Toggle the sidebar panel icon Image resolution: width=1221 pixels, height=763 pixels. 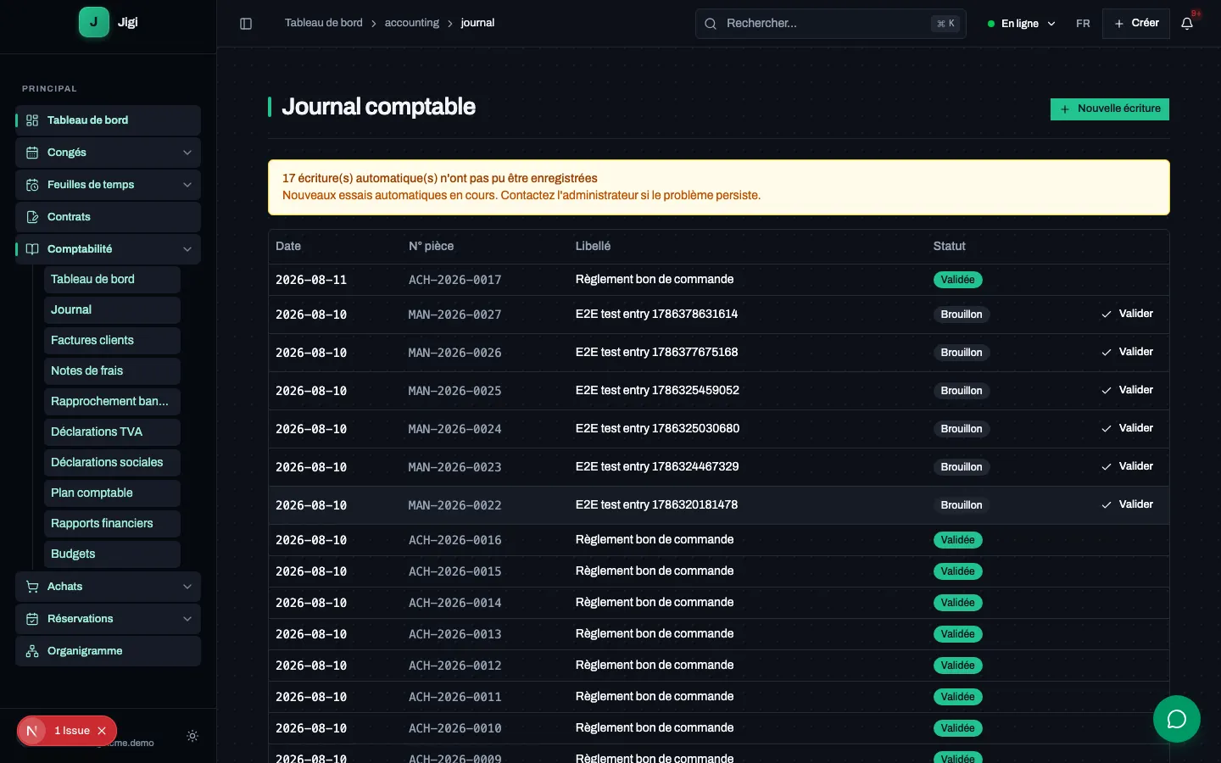tap(246, 24)
